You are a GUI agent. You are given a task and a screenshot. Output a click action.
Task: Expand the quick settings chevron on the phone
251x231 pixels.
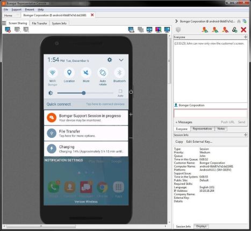click(121, 60)
